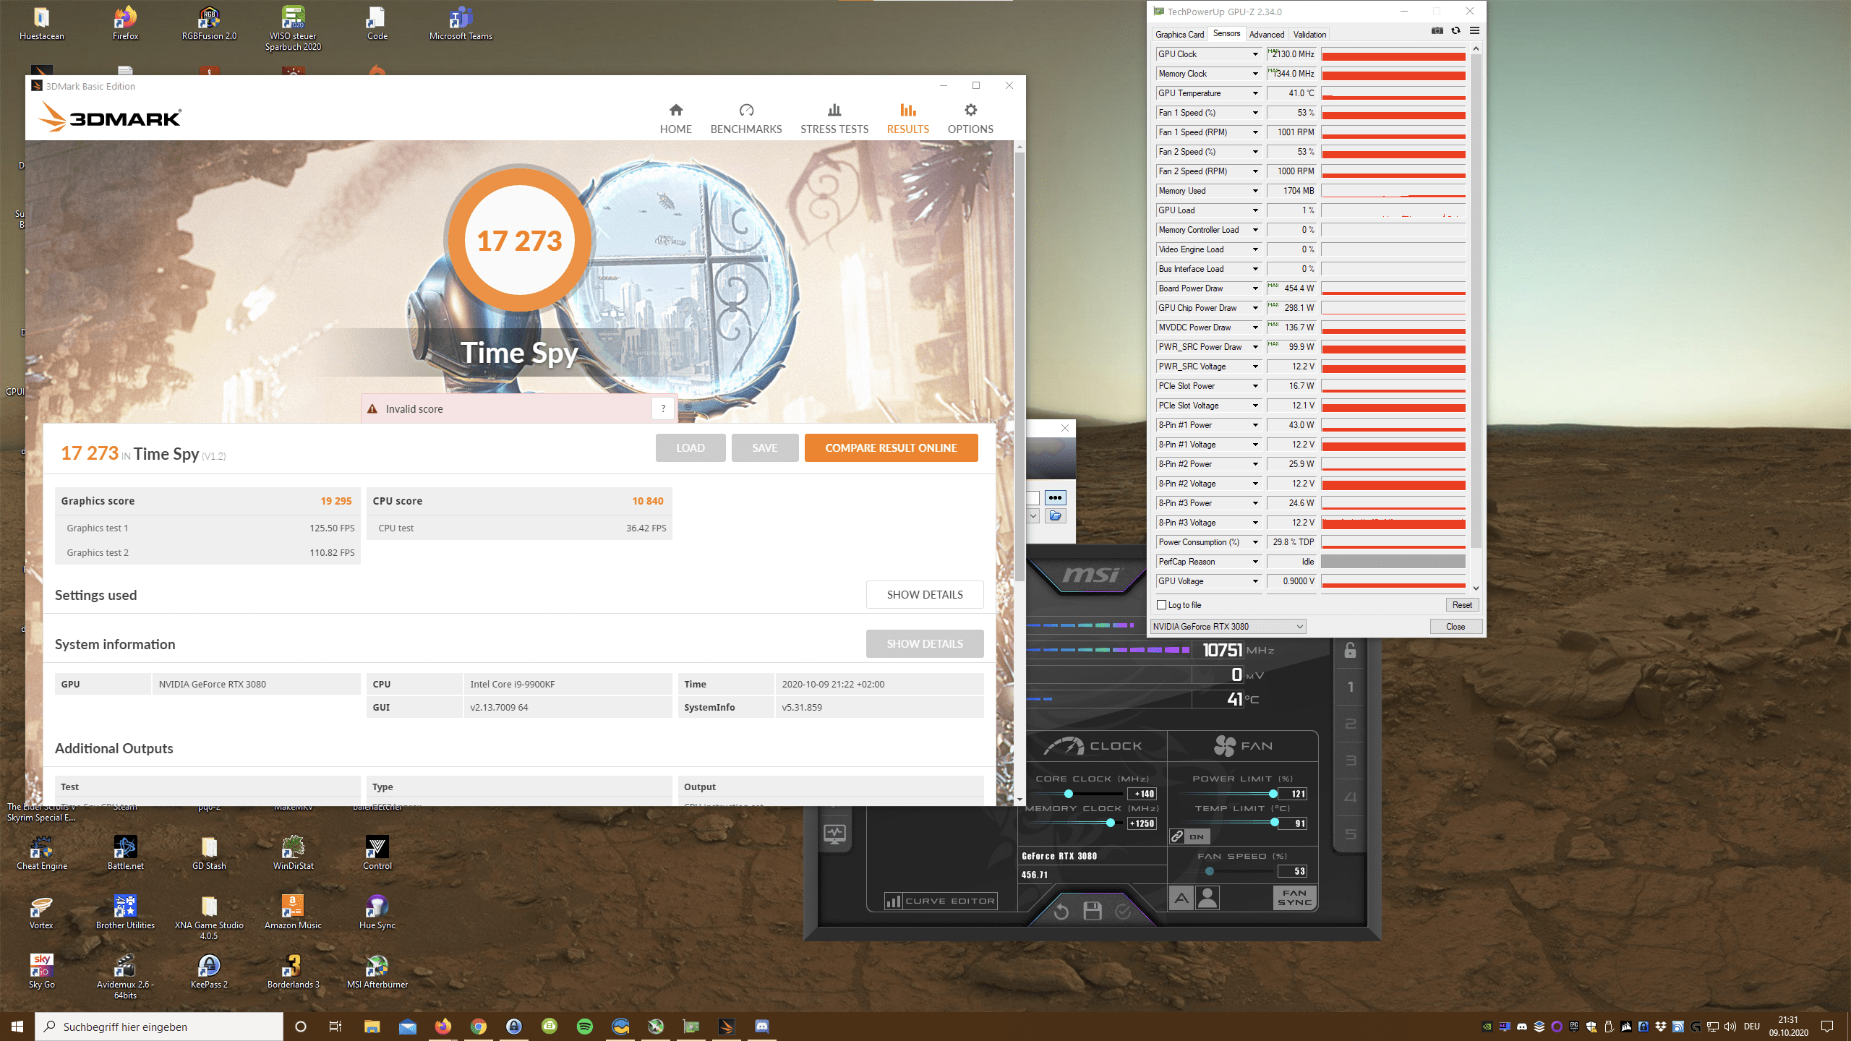
Task: Open the MSI Afterburner desktop shortcut
Action: click(x=377, y=972)
